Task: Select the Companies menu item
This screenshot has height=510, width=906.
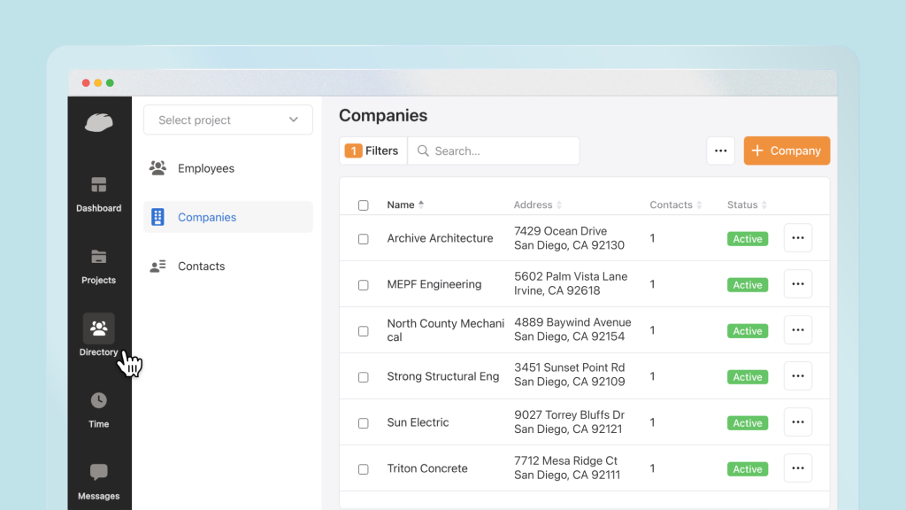Action: pos(228,217)
